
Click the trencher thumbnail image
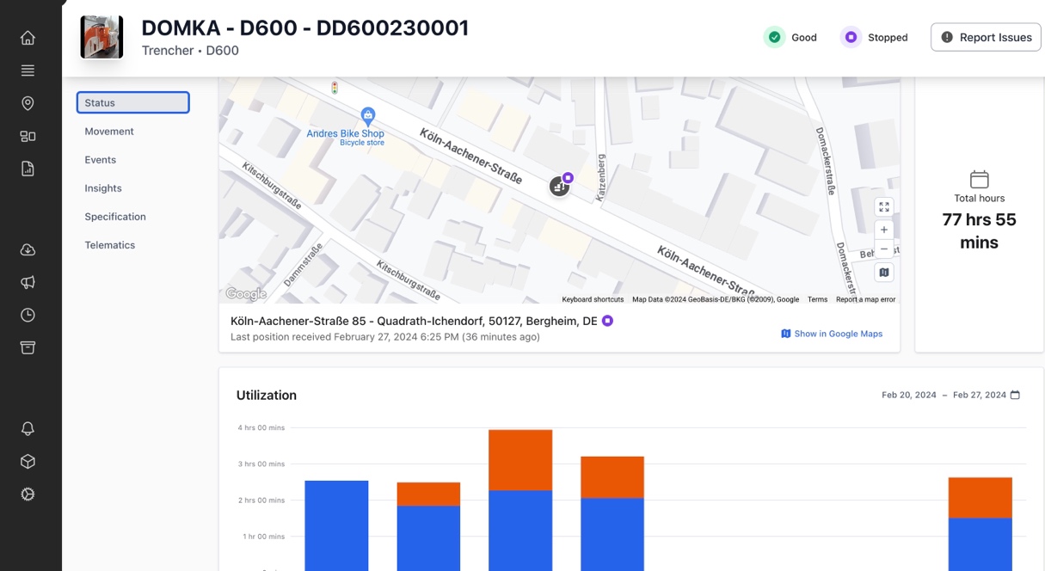(x=101, y=37)
